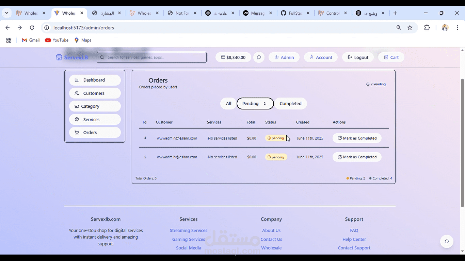Viewport: 465px width, 261px height.
Task: Switch to the Not Found tab
Action: point(182,13)
